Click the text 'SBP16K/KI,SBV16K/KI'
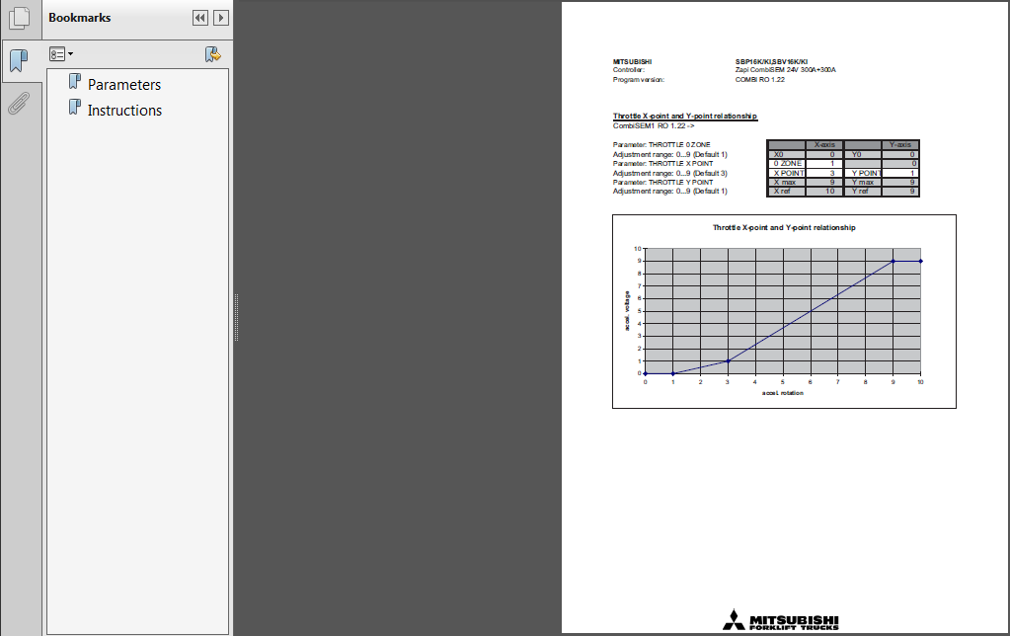 click(x=771, y=62)
